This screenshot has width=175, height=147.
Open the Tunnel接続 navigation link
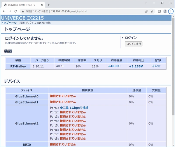[44, 23]
